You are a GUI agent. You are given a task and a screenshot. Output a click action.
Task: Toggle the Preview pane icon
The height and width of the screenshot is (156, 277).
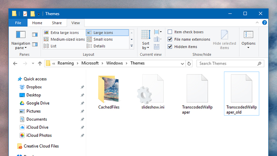pyautogui.click(x=35, y=35)
